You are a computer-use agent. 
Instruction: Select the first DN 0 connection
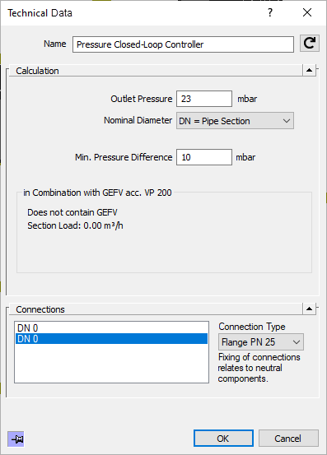tap(111, 328)
